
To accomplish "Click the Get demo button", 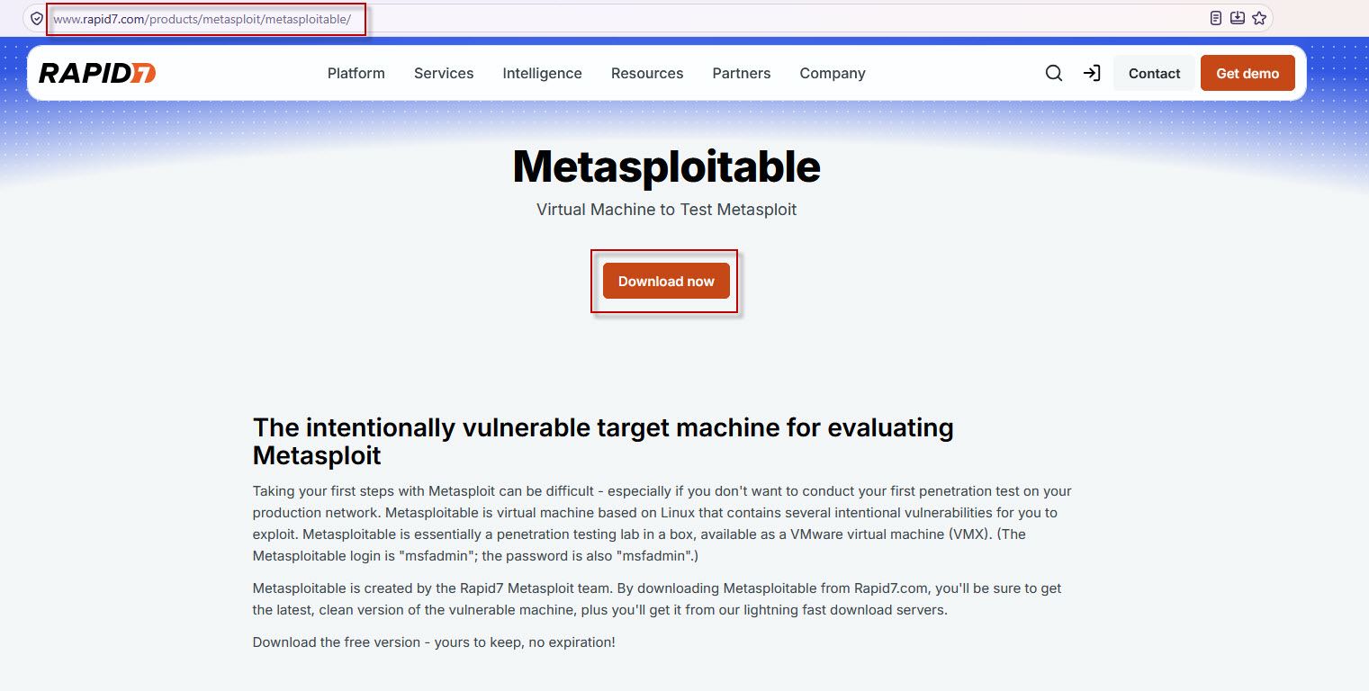I will tap(1247, 74).
